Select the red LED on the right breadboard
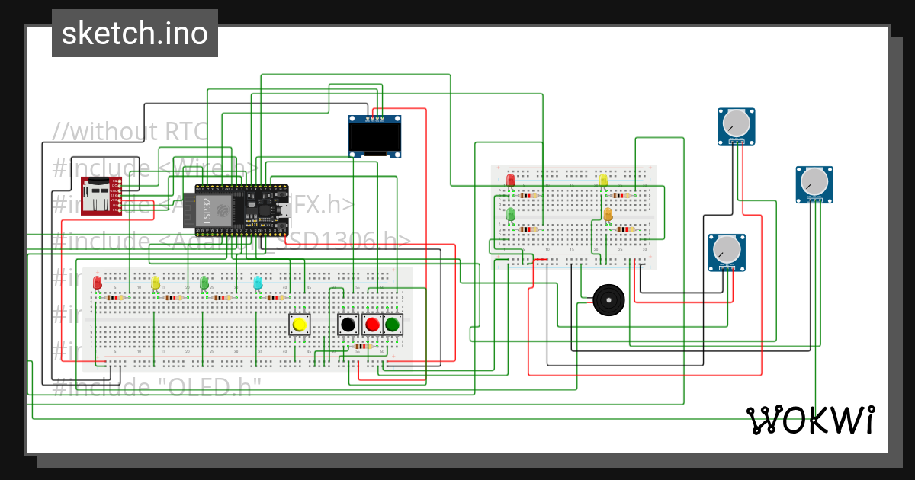This screenshot has width=915, height=480. 509,181
